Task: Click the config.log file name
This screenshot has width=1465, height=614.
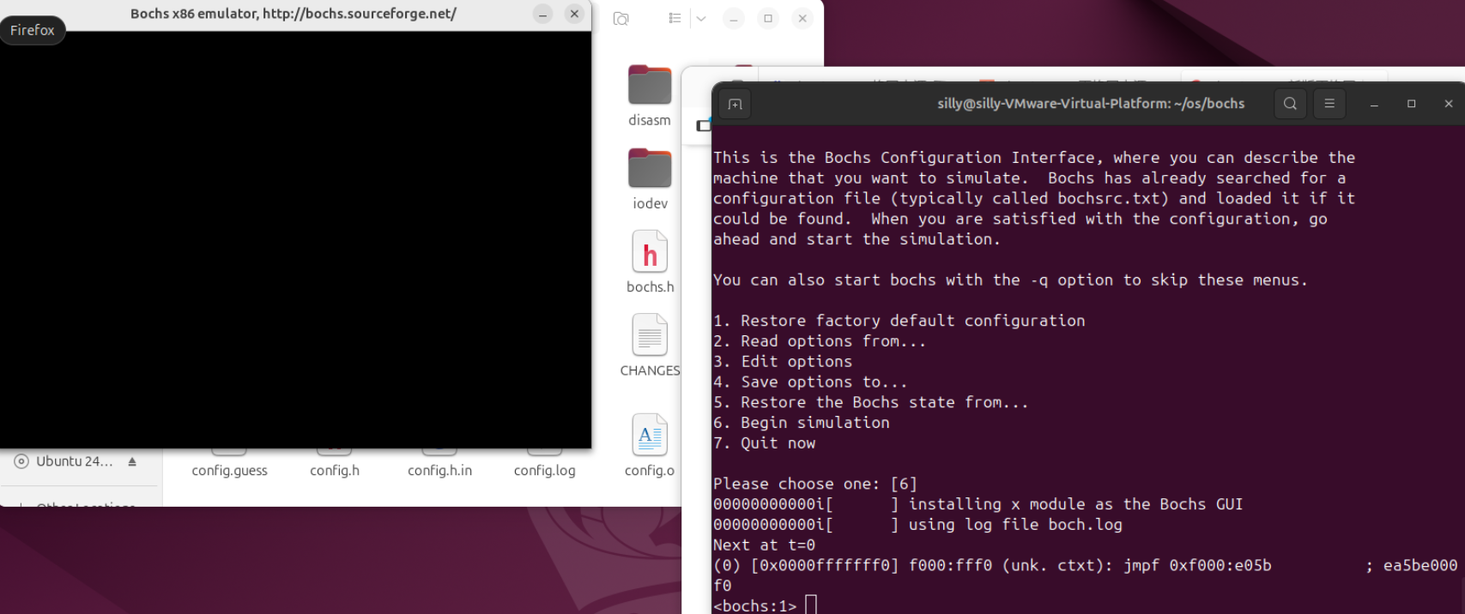Action: click(x=544, y=471)
